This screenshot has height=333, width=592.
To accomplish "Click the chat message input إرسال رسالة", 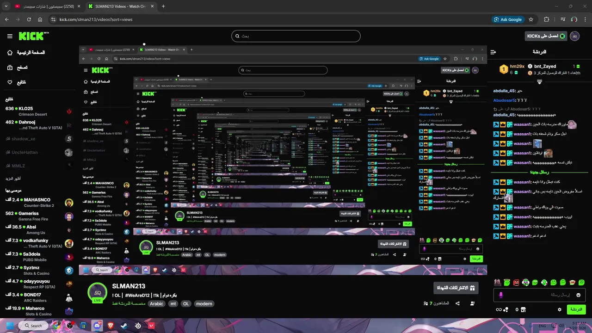I will [x=539, y=295].
